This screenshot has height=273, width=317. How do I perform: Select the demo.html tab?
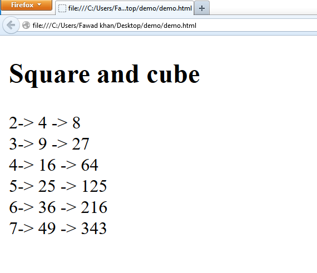point(125,8)
